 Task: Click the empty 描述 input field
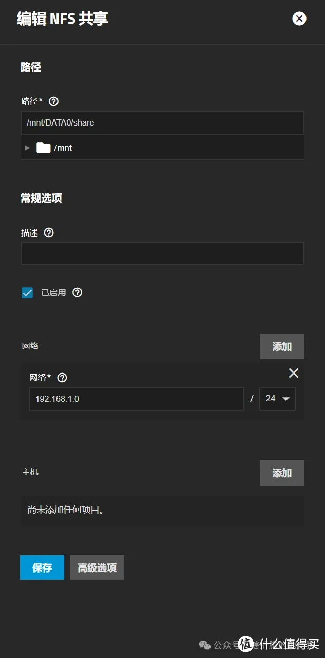point(162,253)
